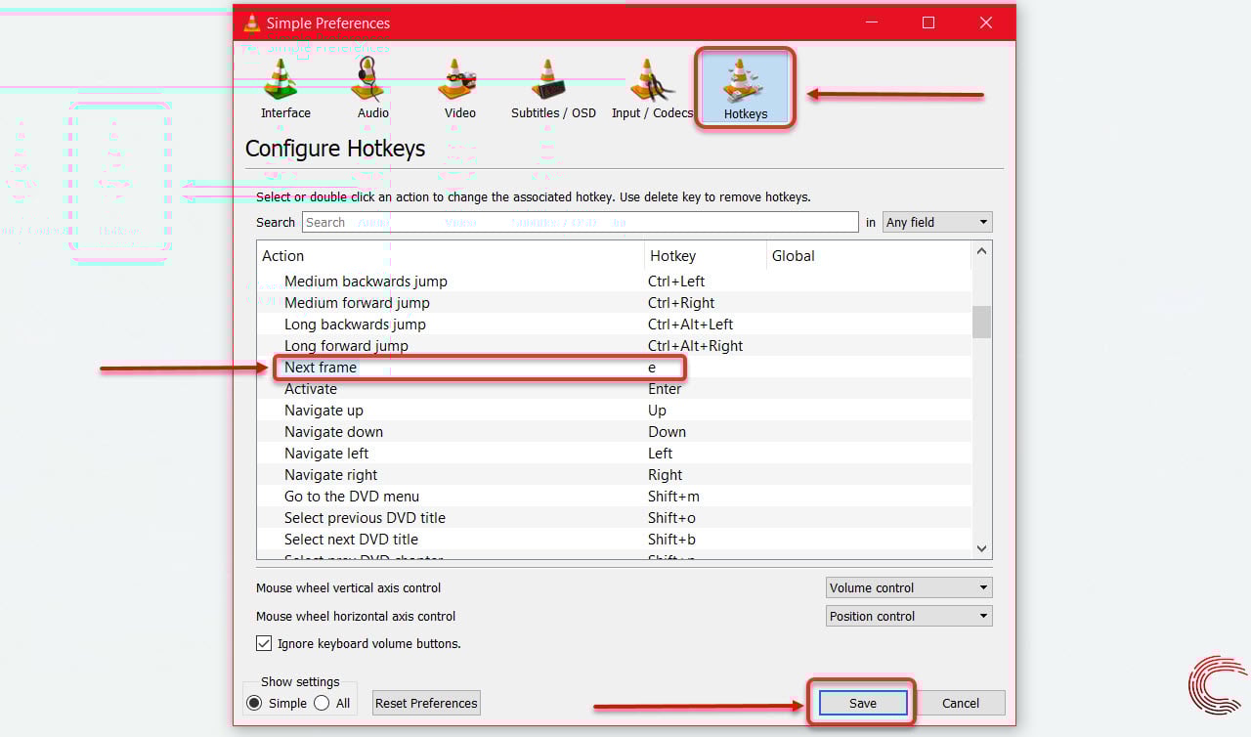Select the Medium backwards jump row
This screenshot has width=1251, height=737.
coord(615,282)
